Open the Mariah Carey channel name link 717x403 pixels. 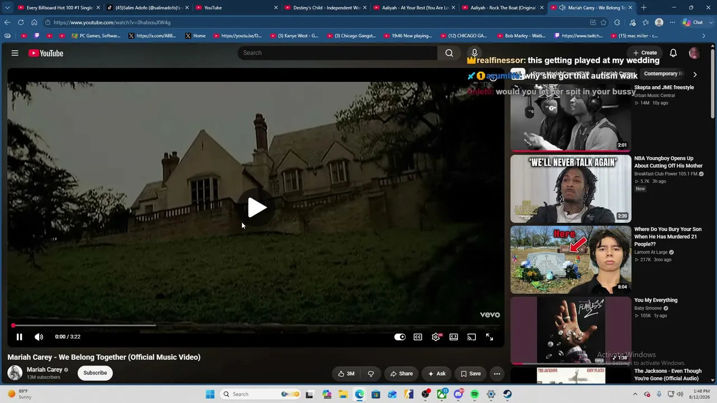pos(45,369)
